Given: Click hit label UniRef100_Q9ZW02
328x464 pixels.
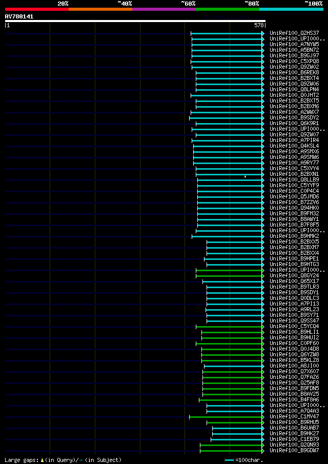Looking at the screenshot, I should [x=294, y=67].
